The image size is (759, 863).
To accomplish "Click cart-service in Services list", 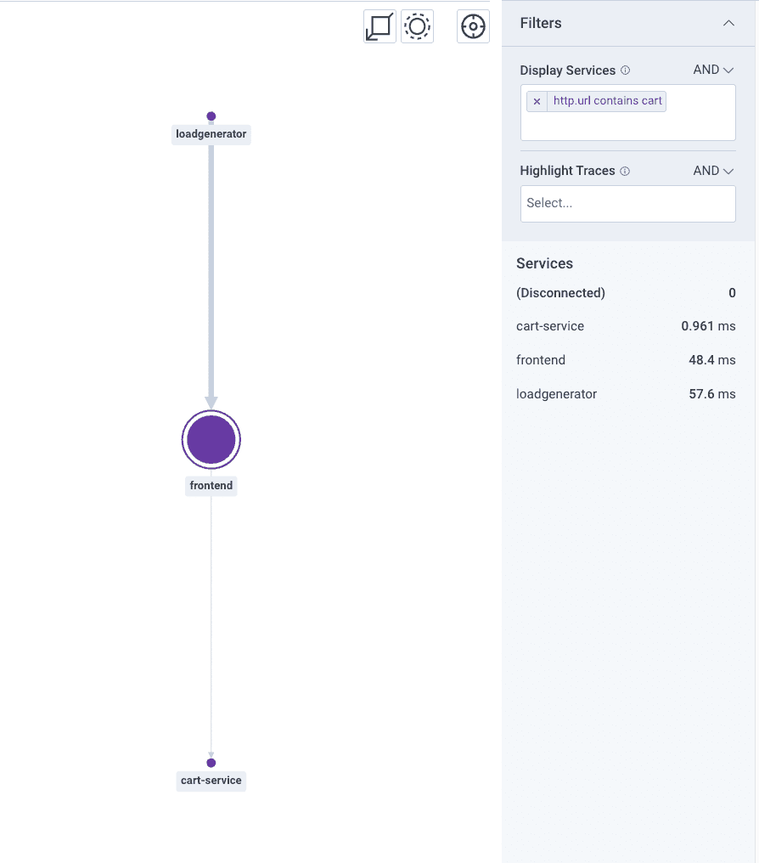I will (x=550, y=326).
